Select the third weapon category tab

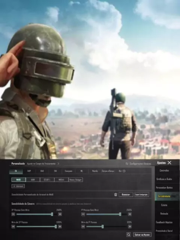(42, 171)
